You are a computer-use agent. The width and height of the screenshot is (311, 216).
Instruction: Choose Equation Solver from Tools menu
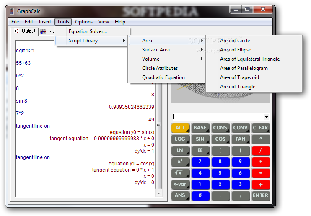click(x=92, y=31)
